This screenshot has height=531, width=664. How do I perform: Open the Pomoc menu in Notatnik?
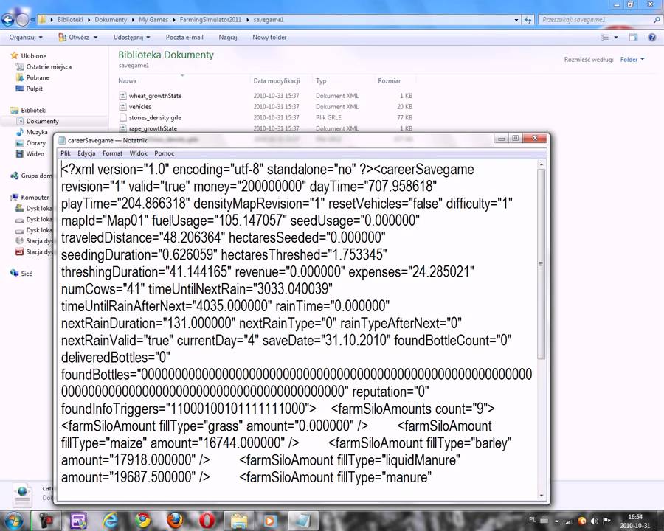pyautogui.click(x=165, y=153)
